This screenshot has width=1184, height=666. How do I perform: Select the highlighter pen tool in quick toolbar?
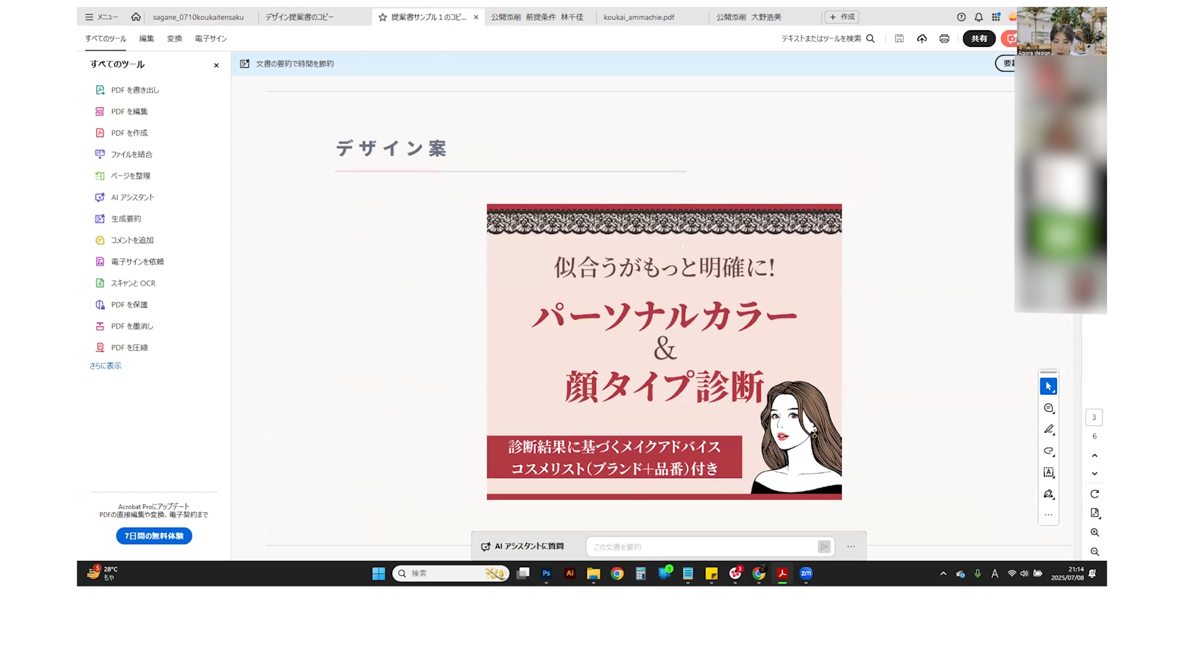(x=1048, y=429)
